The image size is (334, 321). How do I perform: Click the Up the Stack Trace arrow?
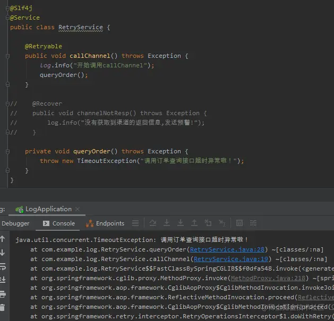3,239
